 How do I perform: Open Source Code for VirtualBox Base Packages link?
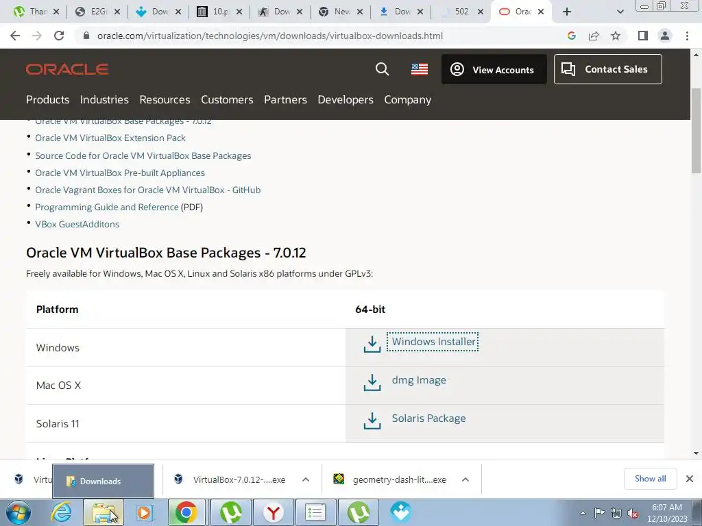click(x=143, y=155)
